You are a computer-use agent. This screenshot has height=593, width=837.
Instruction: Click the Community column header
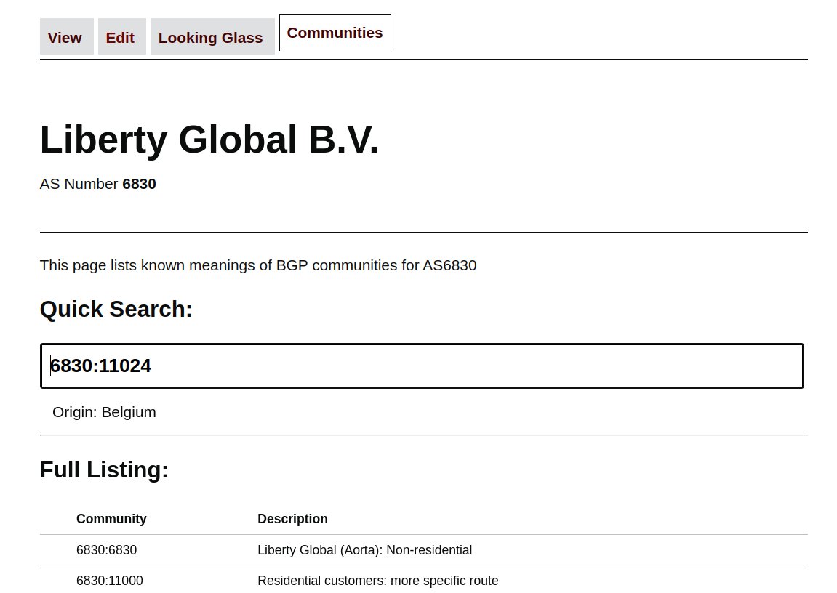point(111,519)
